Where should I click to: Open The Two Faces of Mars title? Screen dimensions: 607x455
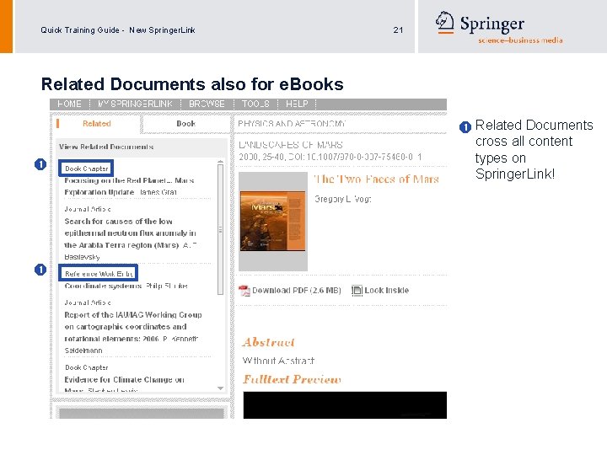377,179
